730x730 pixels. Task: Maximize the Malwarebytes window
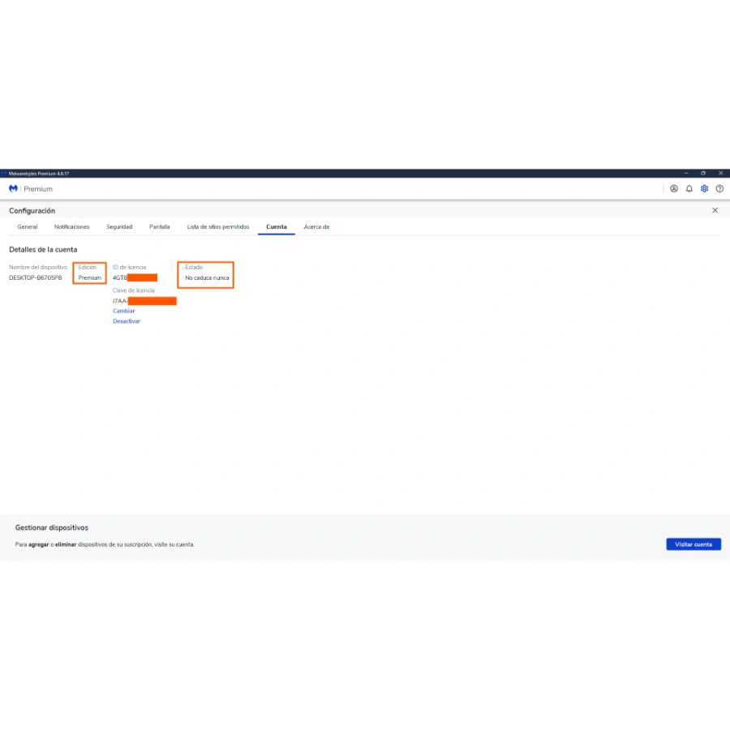point(703,173)
